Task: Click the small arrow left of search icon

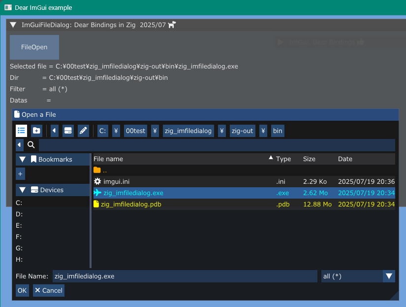Action: 19,145
